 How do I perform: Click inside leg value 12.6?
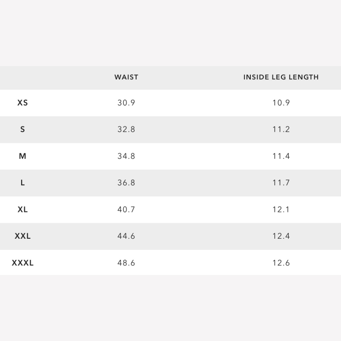tap(281, 263)
